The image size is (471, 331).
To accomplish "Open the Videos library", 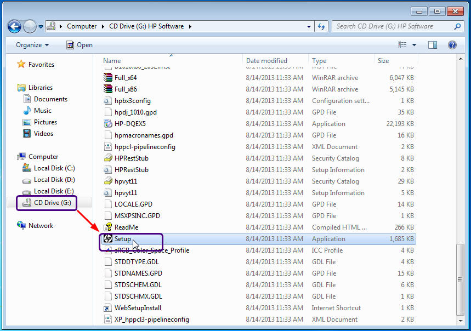I will pos(38,134).
